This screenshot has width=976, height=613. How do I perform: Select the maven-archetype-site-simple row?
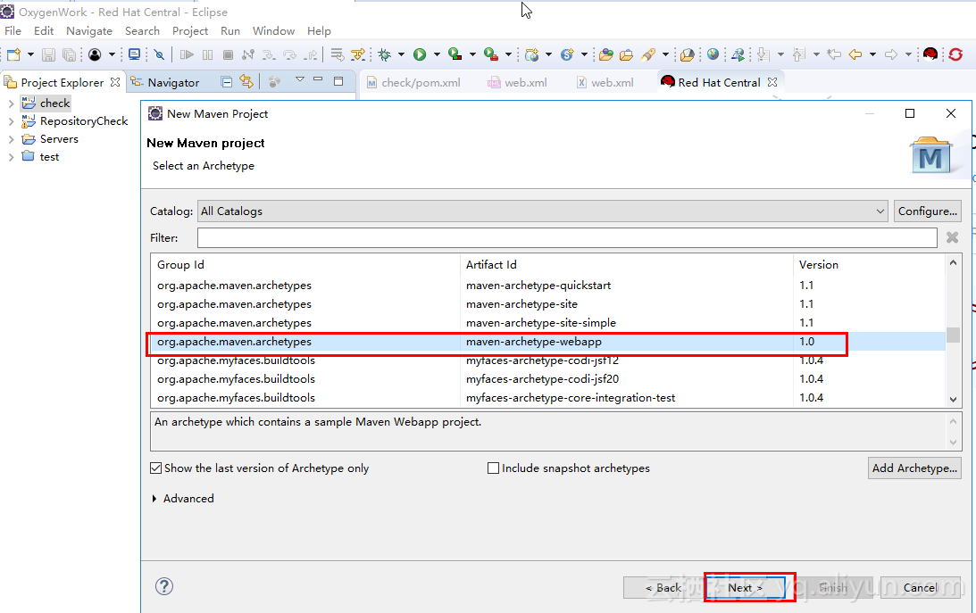point(547,323)
